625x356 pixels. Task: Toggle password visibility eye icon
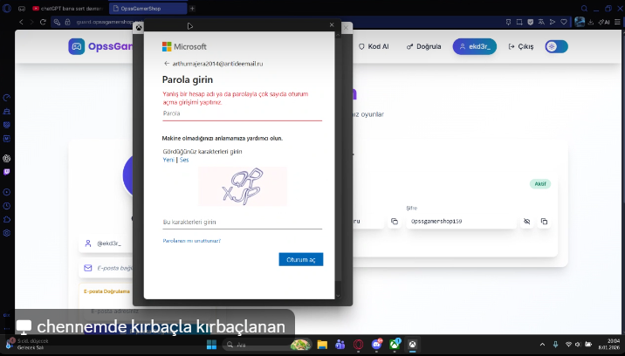pos(526,222)
